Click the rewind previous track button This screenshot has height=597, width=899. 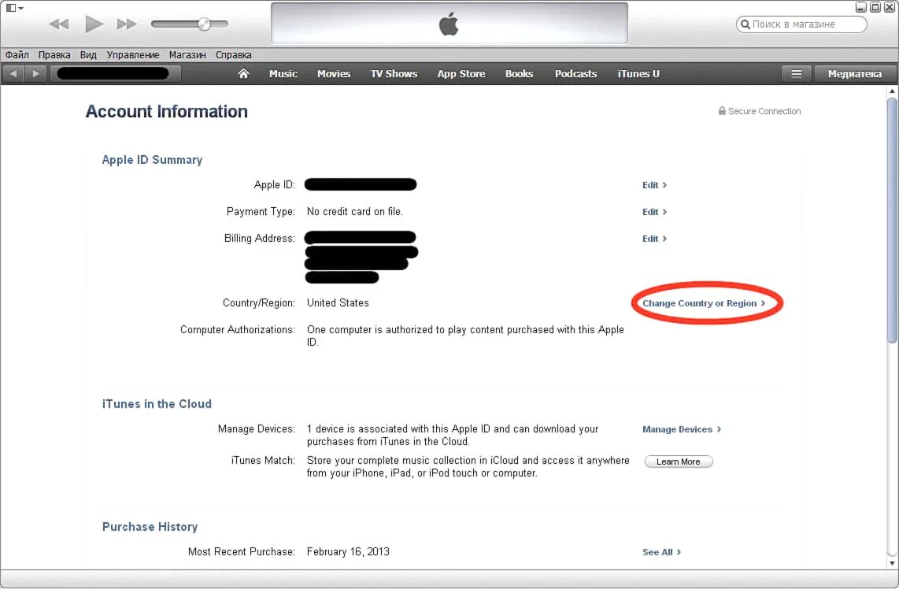point(59,24)
